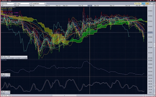Select the line drawing tool icon
Screen dimensions: 156x97
tap(152, 3)
